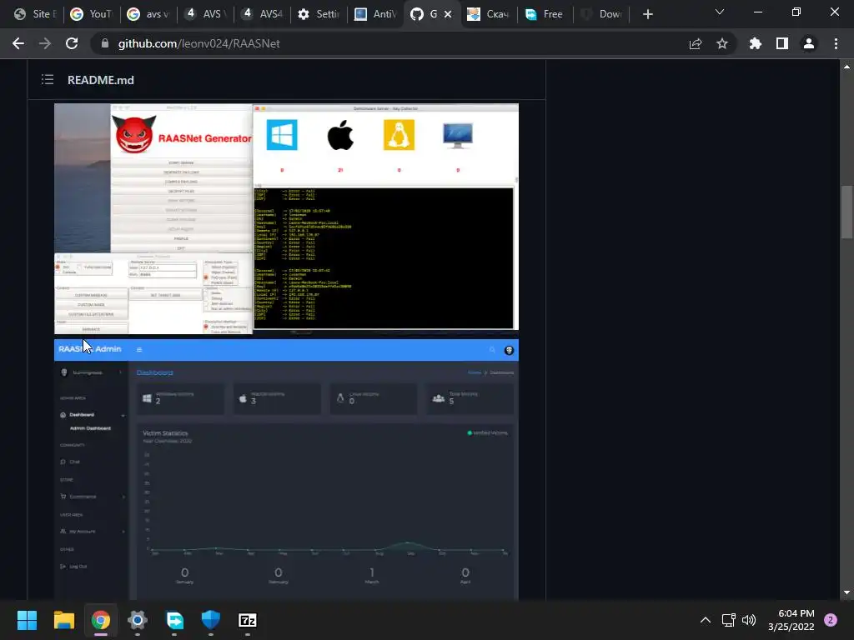Open Windows Security shield on taskbar
This screenshot has height=640, width=854.
[x=211, y=620]
